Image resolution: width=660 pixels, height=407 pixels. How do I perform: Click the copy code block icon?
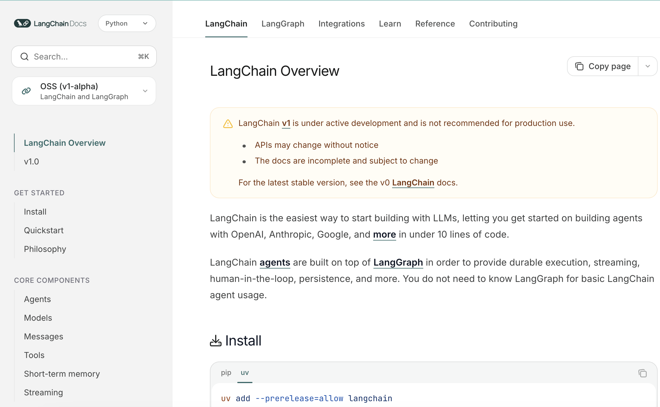pos(642,373)
